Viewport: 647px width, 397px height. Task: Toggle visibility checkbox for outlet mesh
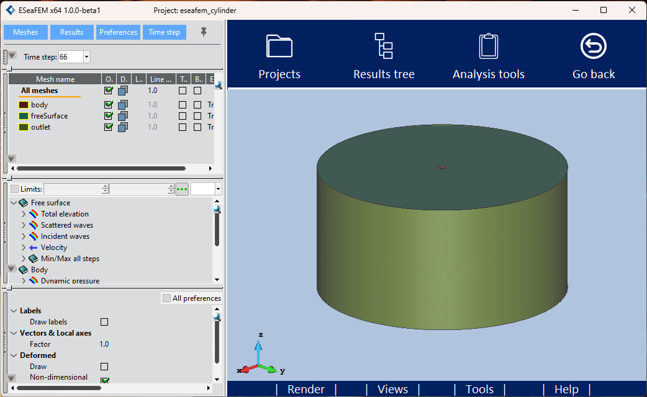tap(109, 127)
